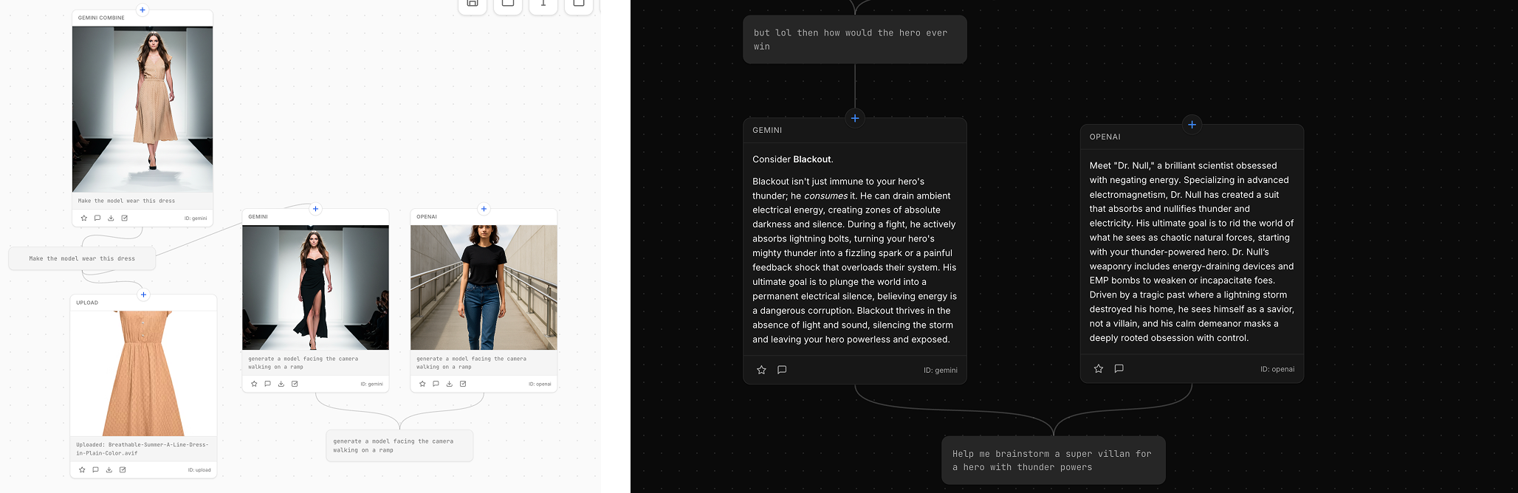Open comments on OpenAI Dr. Null response
The height and width of the screenshot is (493, 1518).
click(x=1119, y=368)
